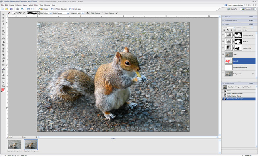This screenshot has width=258, height=157.
Task: Select the Move tool in toolbox
Action: (3, 14)
